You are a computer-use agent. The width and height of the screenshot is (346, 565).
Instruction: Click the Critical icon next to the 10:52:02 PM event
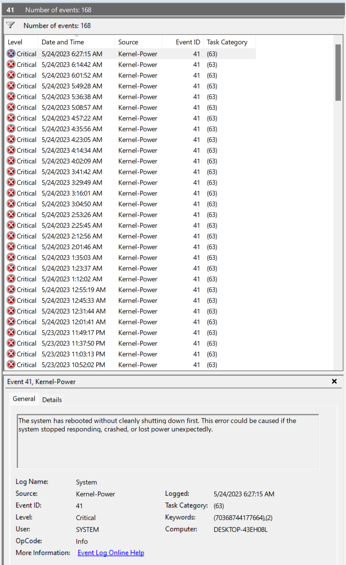click(11, 365)
